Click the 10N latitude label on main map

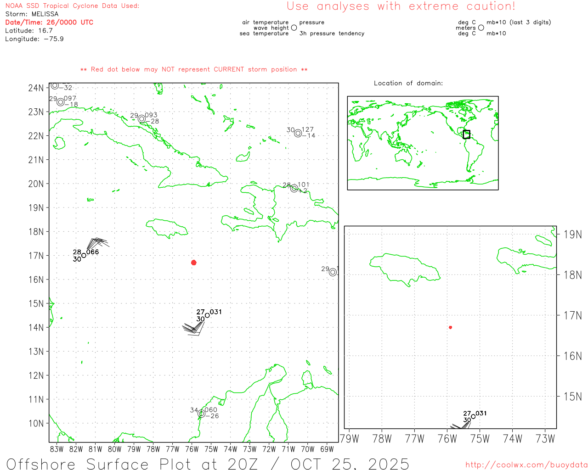click(x=36, y=423)
